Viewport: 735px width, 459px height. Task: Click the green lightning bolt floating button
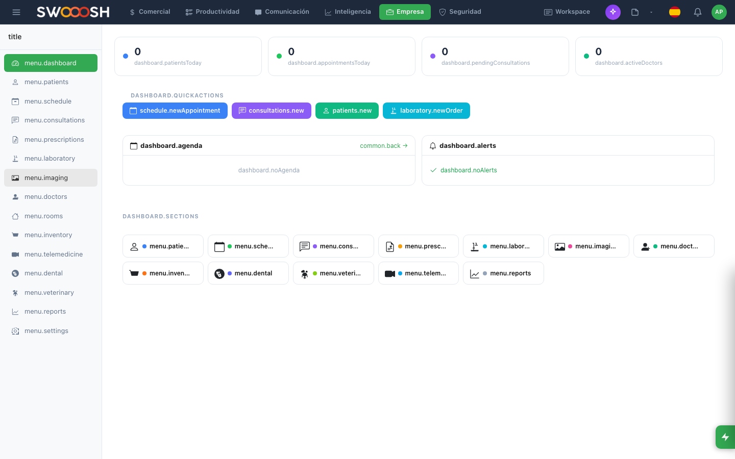point(725,437)
